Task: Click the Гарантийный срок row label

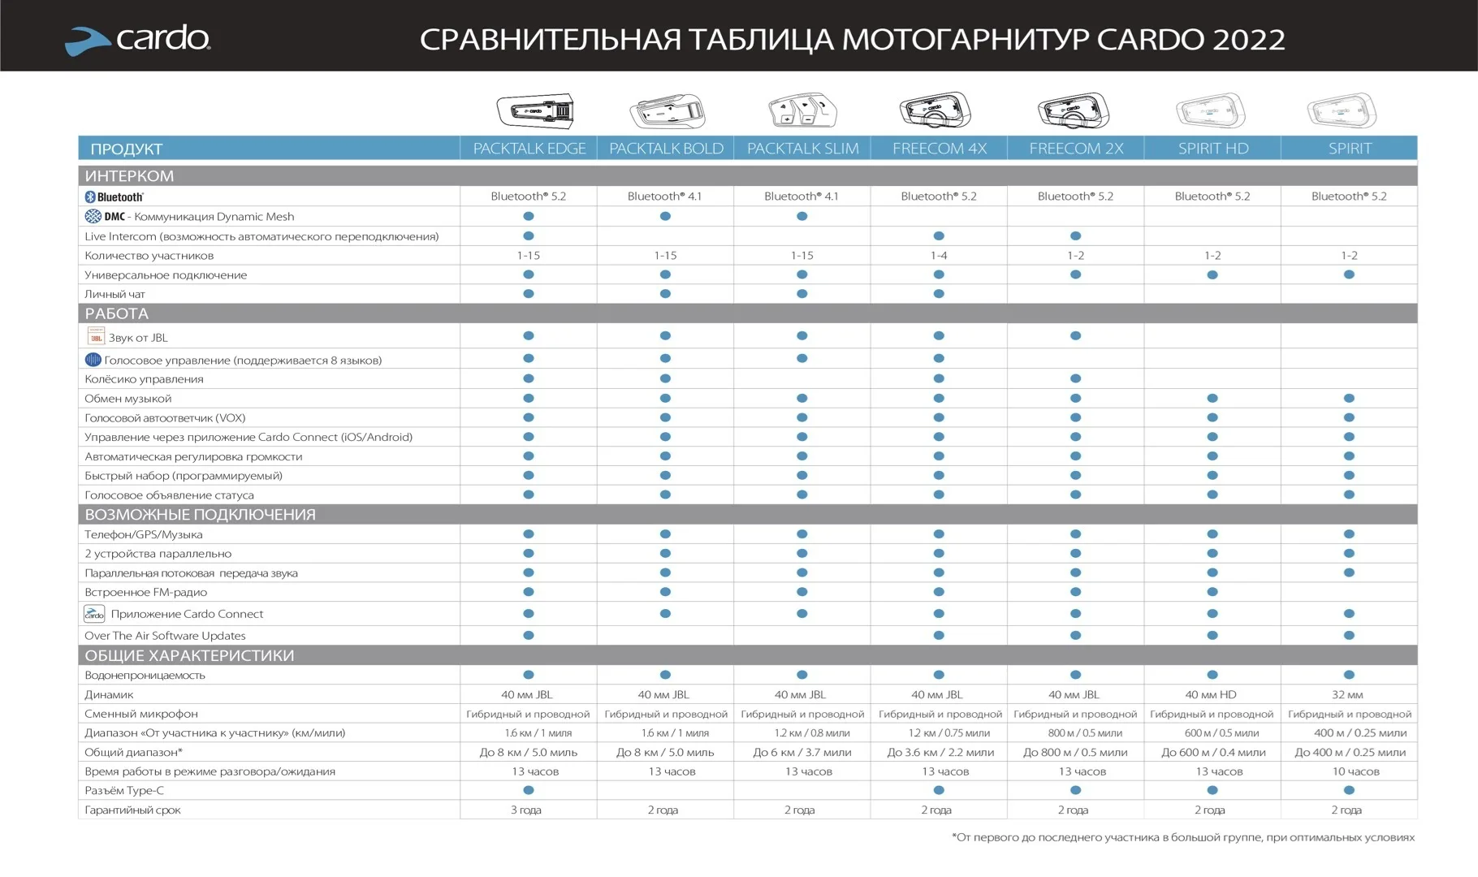Action: pos(132,810)
